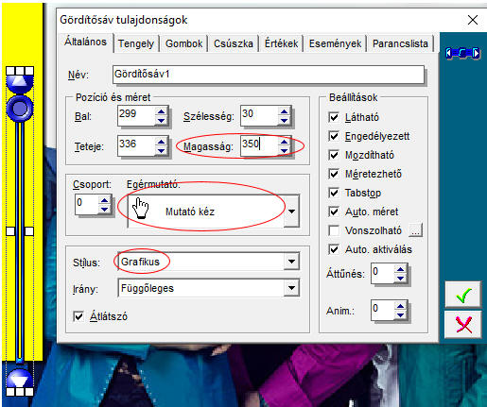Switch to the Gombok tab
Image resolution: width=487 pixels, height=407 pixels.
(x=183, y=43)
